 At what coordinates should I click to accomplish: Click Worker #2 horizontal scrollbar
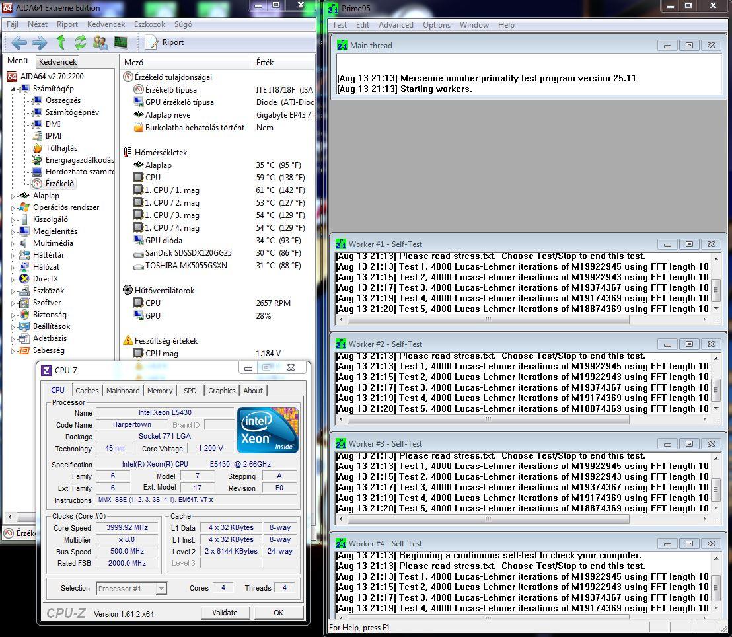click(x=488, y=420)
